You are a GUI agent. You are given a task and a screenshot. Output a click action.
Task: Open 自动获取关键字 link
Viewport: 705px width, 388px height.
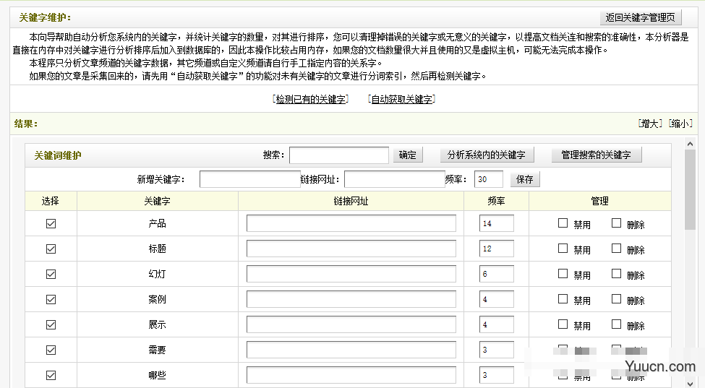(402, 100)
